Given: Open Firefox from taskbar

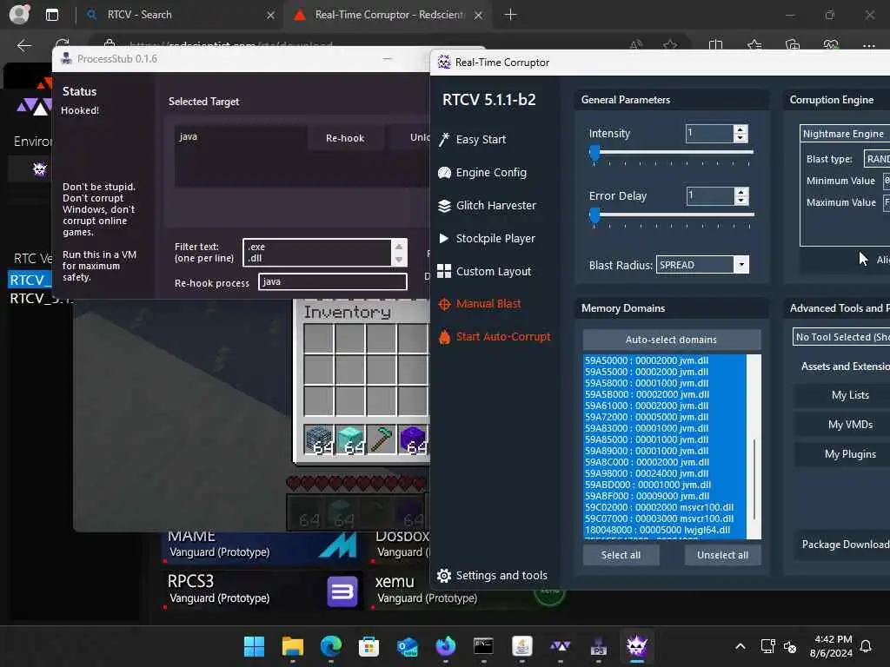Looking at the screenshot, I should click(x=446, y=646).
